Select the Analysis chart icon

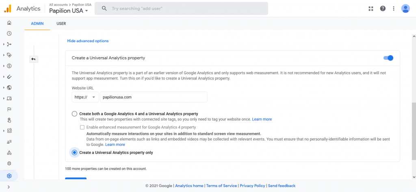9,131
